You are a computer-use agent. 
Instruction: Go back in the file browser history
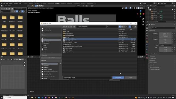click(64, 27)
